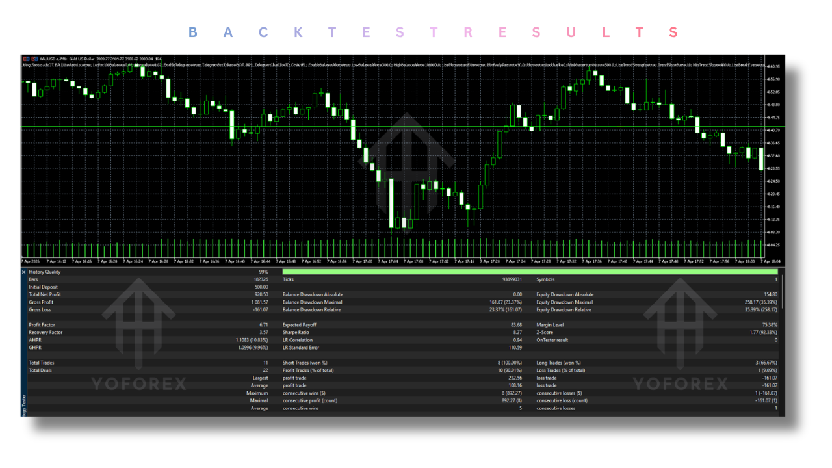Close the Strategy Tester panel with the X
Image resolution: width=832 pixels, height=468 pixels.
[24, 272]
